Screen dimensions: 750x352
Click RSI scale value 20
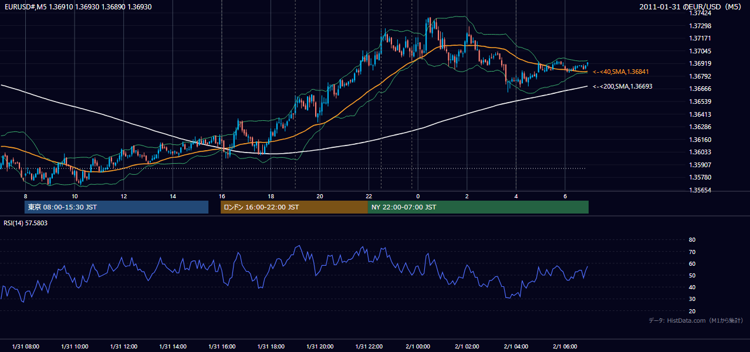click(x=692, y=311)
